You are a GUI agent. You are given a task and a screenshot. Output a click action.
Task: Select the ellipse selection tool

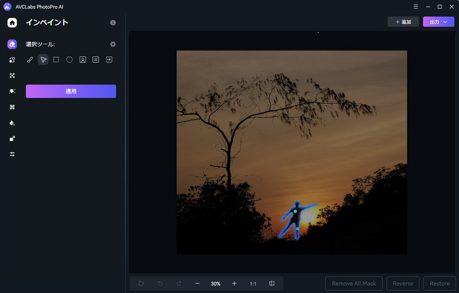coord(69,60)
